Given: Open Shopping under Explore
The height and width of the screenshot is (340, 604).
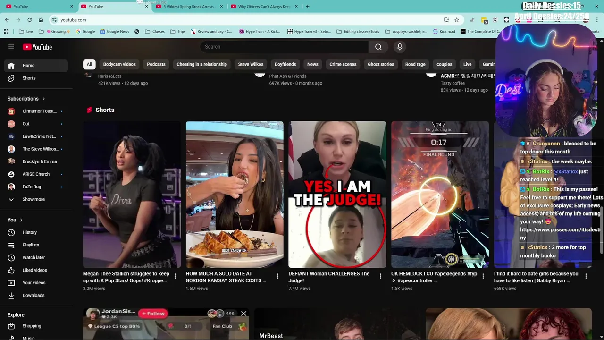Looking at the screenshot, I should pos(36,326).
